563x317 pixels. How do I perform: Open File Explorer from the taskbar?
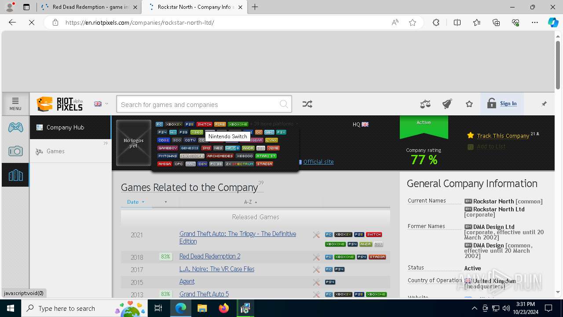pyautogui.click(x=202, y=308)
